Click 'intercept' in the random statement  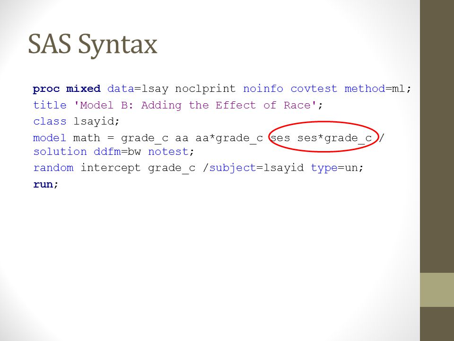point(111,168)
